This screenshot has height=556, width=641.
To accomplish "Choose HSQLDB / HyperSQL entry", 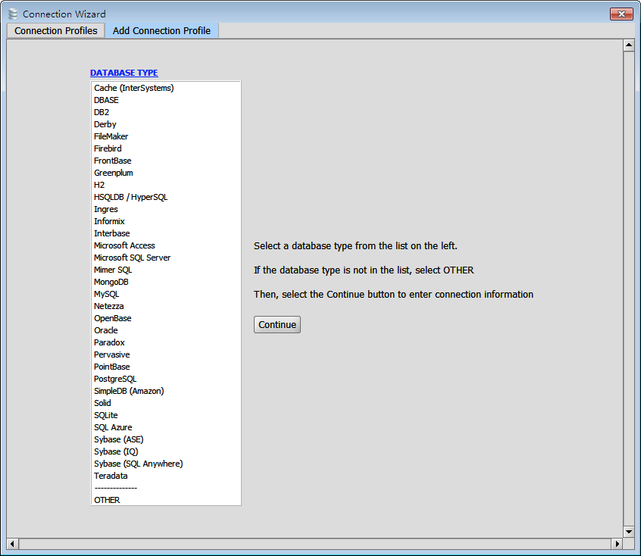I will pyautogui.click(x=166, y=197).
